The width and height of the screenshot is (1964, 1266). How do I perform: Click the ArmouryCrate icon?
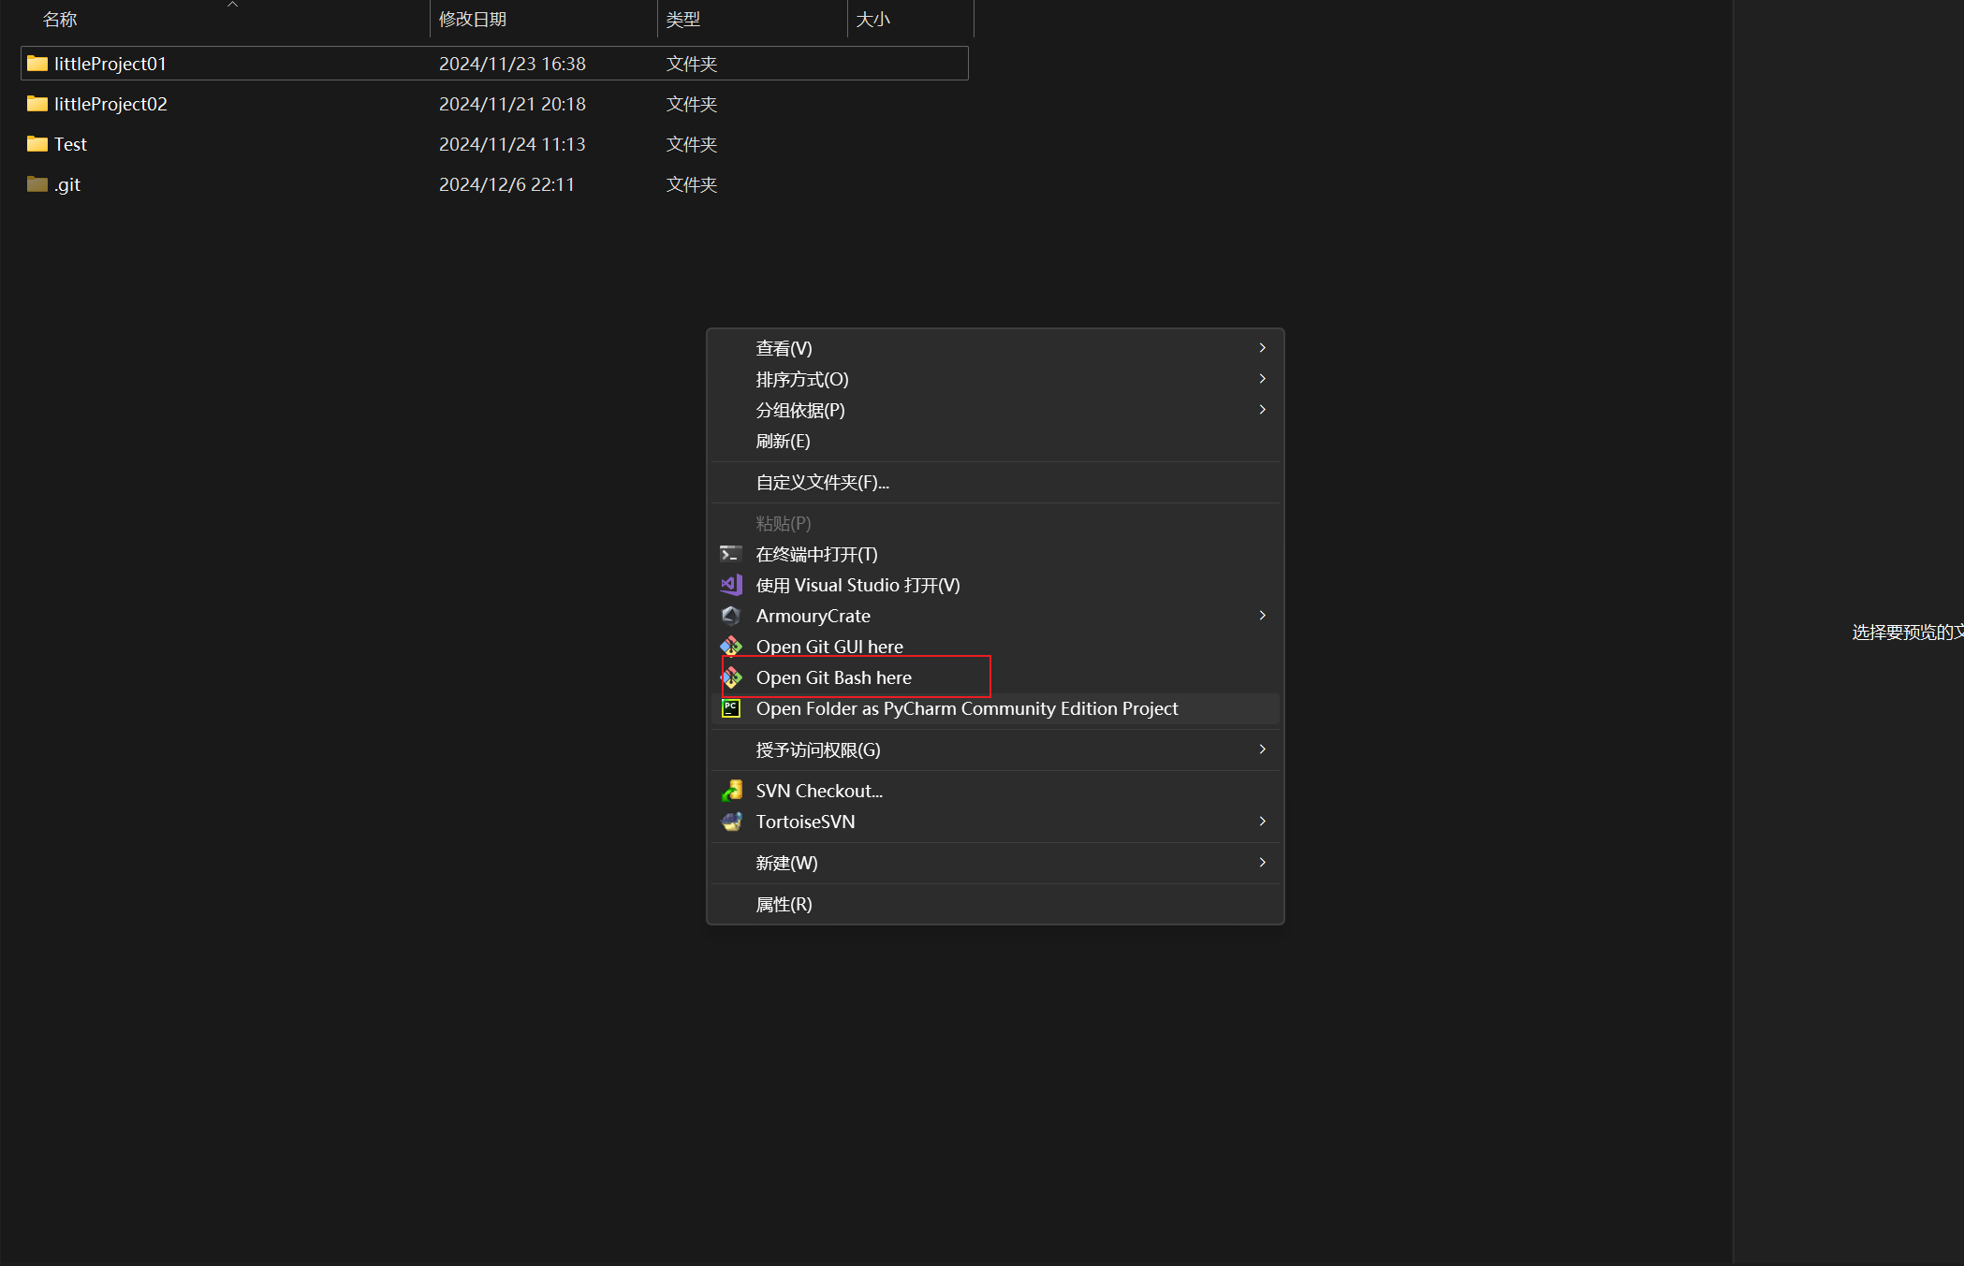tap(730, 616)
